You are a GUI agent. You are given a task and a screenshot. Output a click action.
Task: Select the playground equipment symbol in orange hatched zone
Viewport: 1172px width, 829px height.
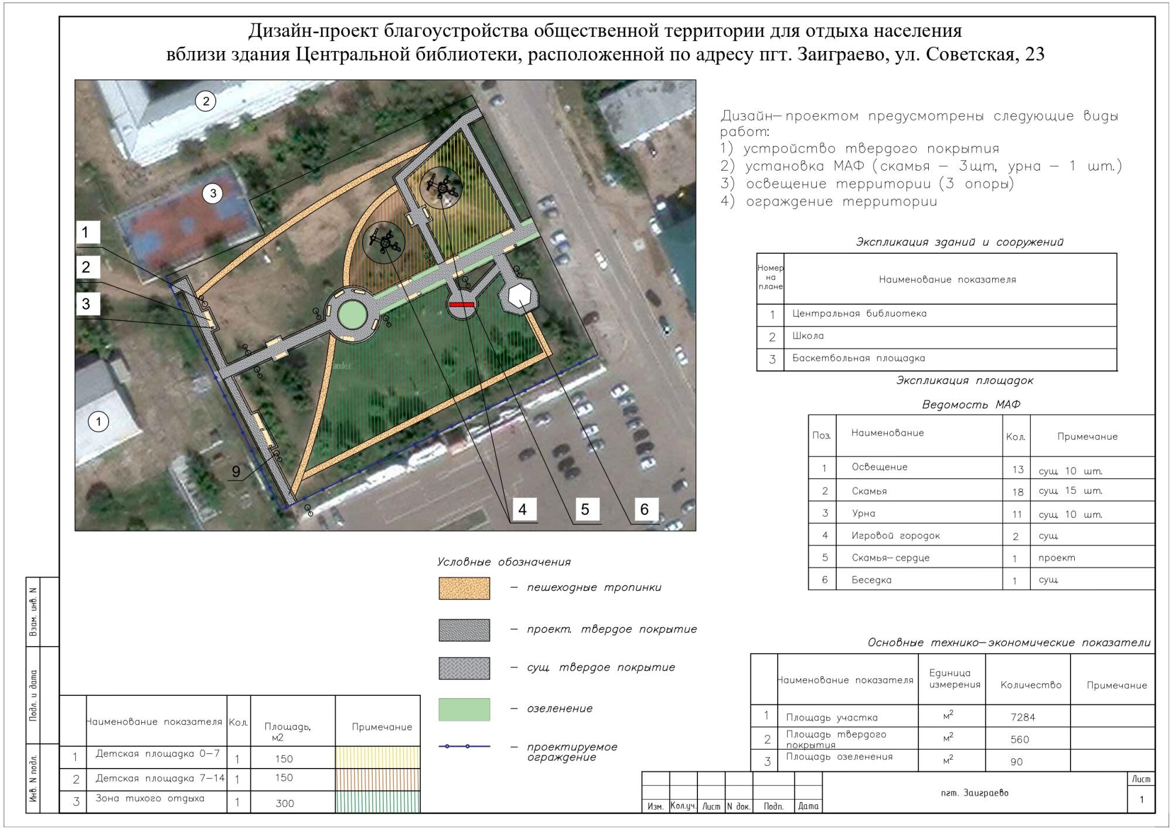[384, 242]
